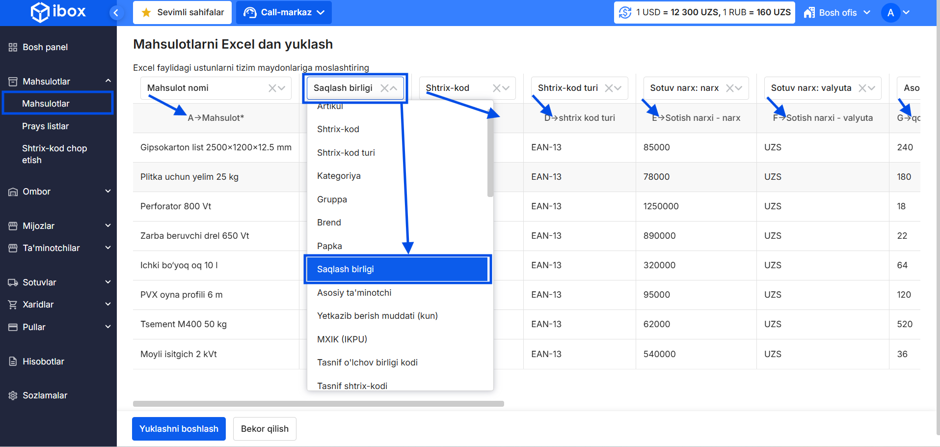Click the currency exchange rate icon

pyautogui.click(x=625, y=12)
